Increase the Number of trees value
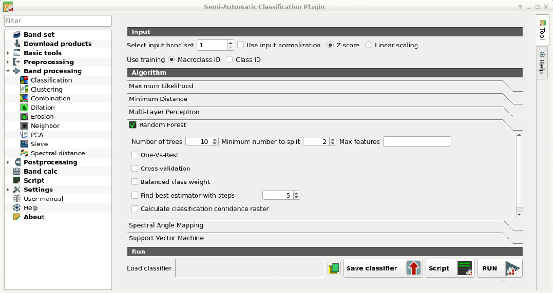 (x=215, y=140)
